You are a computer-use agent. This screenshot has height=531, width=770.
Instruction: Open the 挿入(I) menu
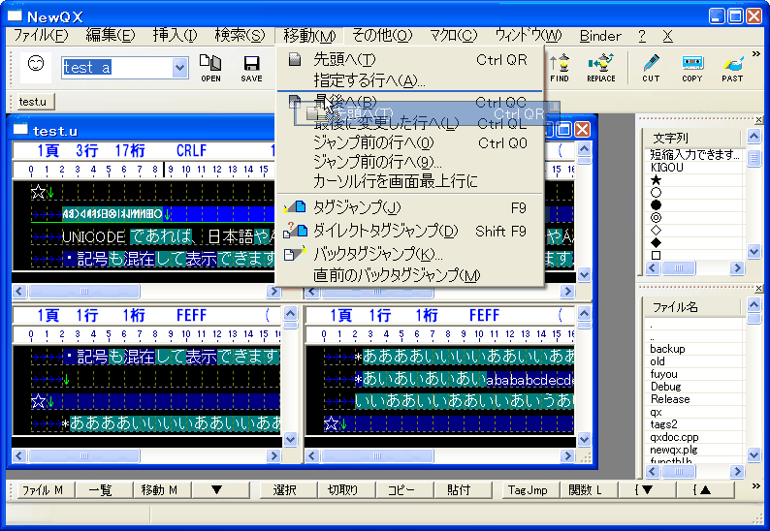175,35
